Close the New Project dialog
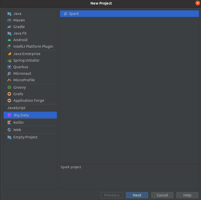The image size is (201, 200). [198, 3]
